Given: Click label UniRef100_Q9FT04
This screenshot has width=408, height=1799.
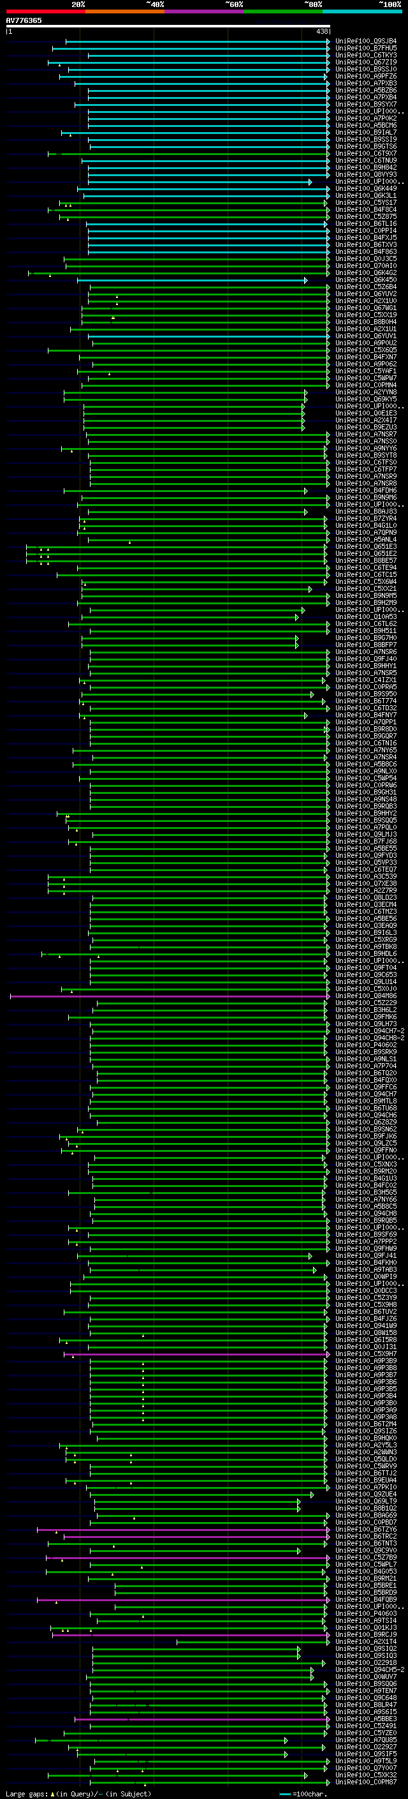Looking at the screenshot, I should (x=366, y=968).
